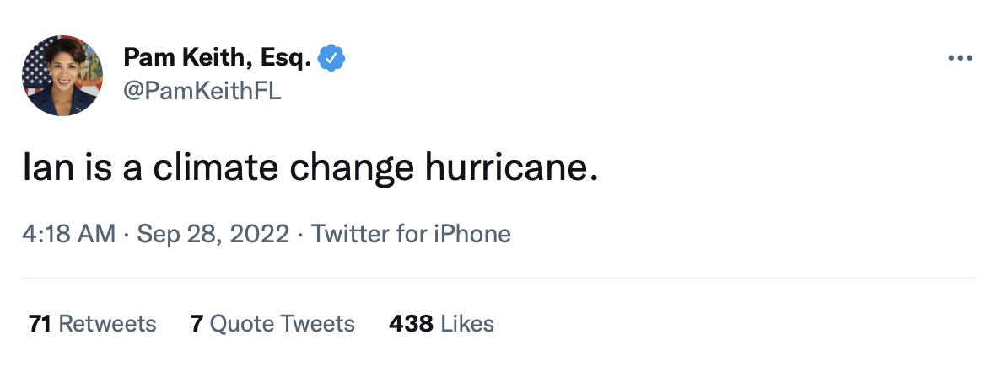This screenshot has width=1002, height=366.
Task: Click "Esq." in the display name
Action: coord(288,59)
